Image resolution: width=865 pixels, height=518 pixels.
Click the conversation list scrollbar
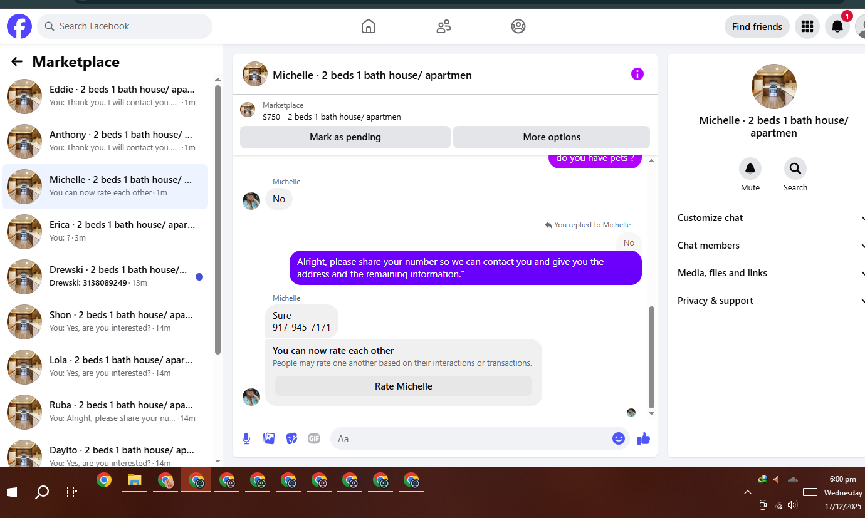pos(218,219)
